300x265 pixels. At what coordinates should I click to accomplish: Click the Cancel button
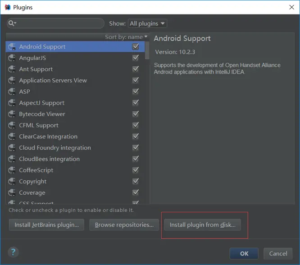coord(278,254)
